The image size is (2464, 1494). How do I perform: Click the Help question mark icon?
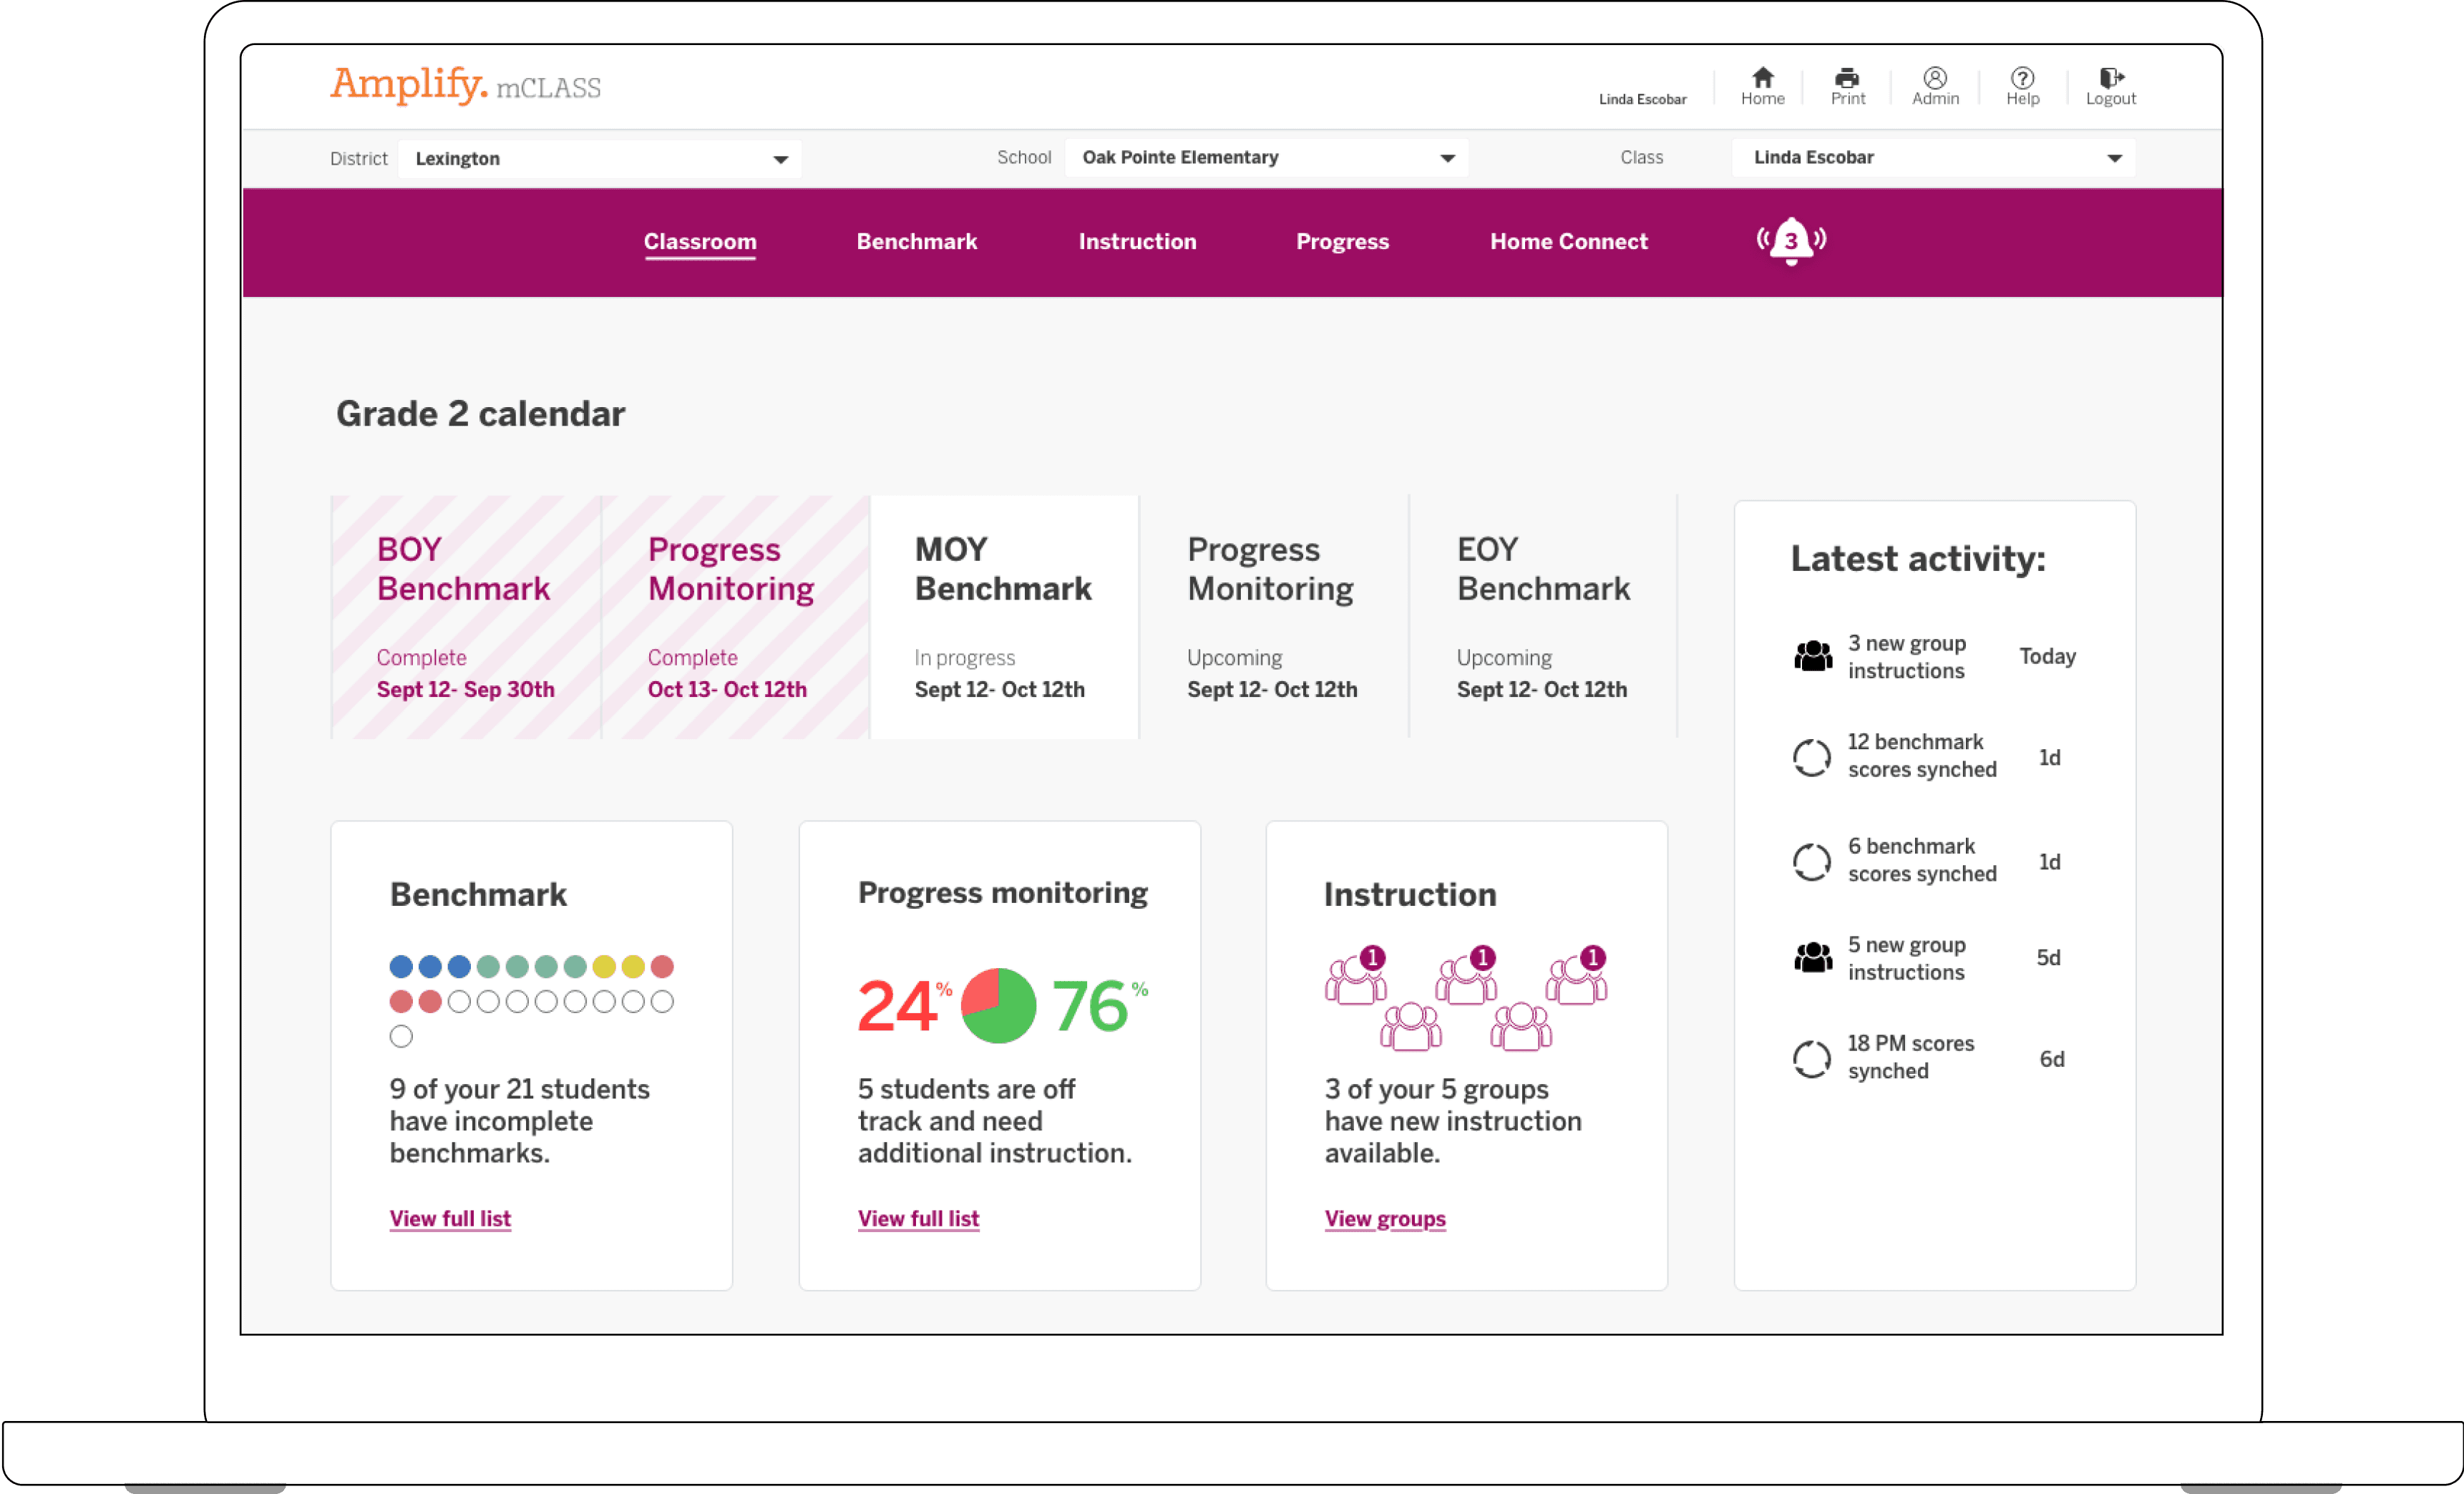[2022, 78]
